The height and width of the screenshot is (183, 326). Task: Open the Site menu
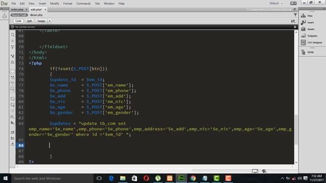tap(97, 4)
